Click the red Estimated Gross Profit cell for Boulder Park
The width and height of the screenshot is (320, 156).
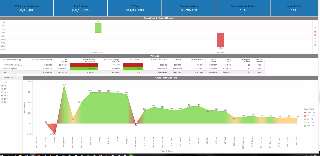click(84, 65)
